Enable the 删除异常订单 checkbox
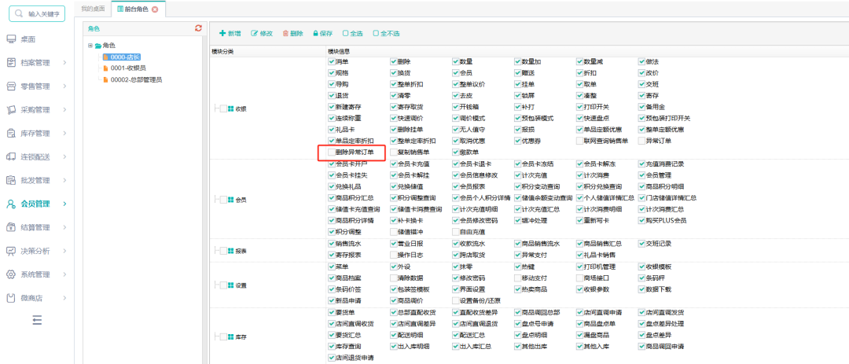The height and width of the screenshot is (364, 849). [332, 153]
